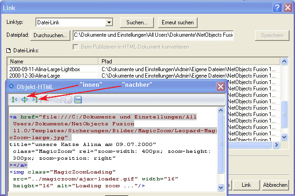Image resolution: width=295 pixels, height=196 pixels.
Task: Select the 'innen' inside-tag icon
Action: 25,99
